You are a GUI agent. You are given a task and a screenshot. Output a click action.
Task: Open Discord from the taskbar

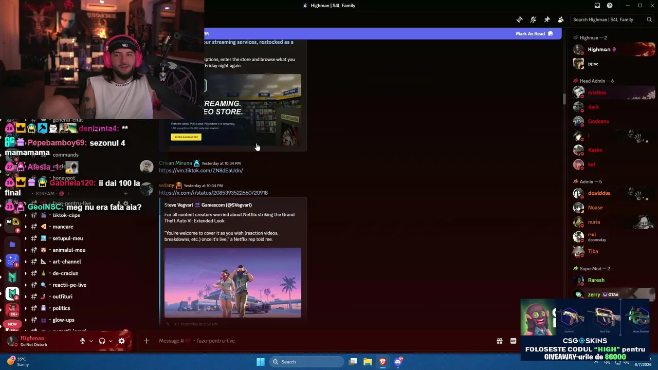(398, 362)
